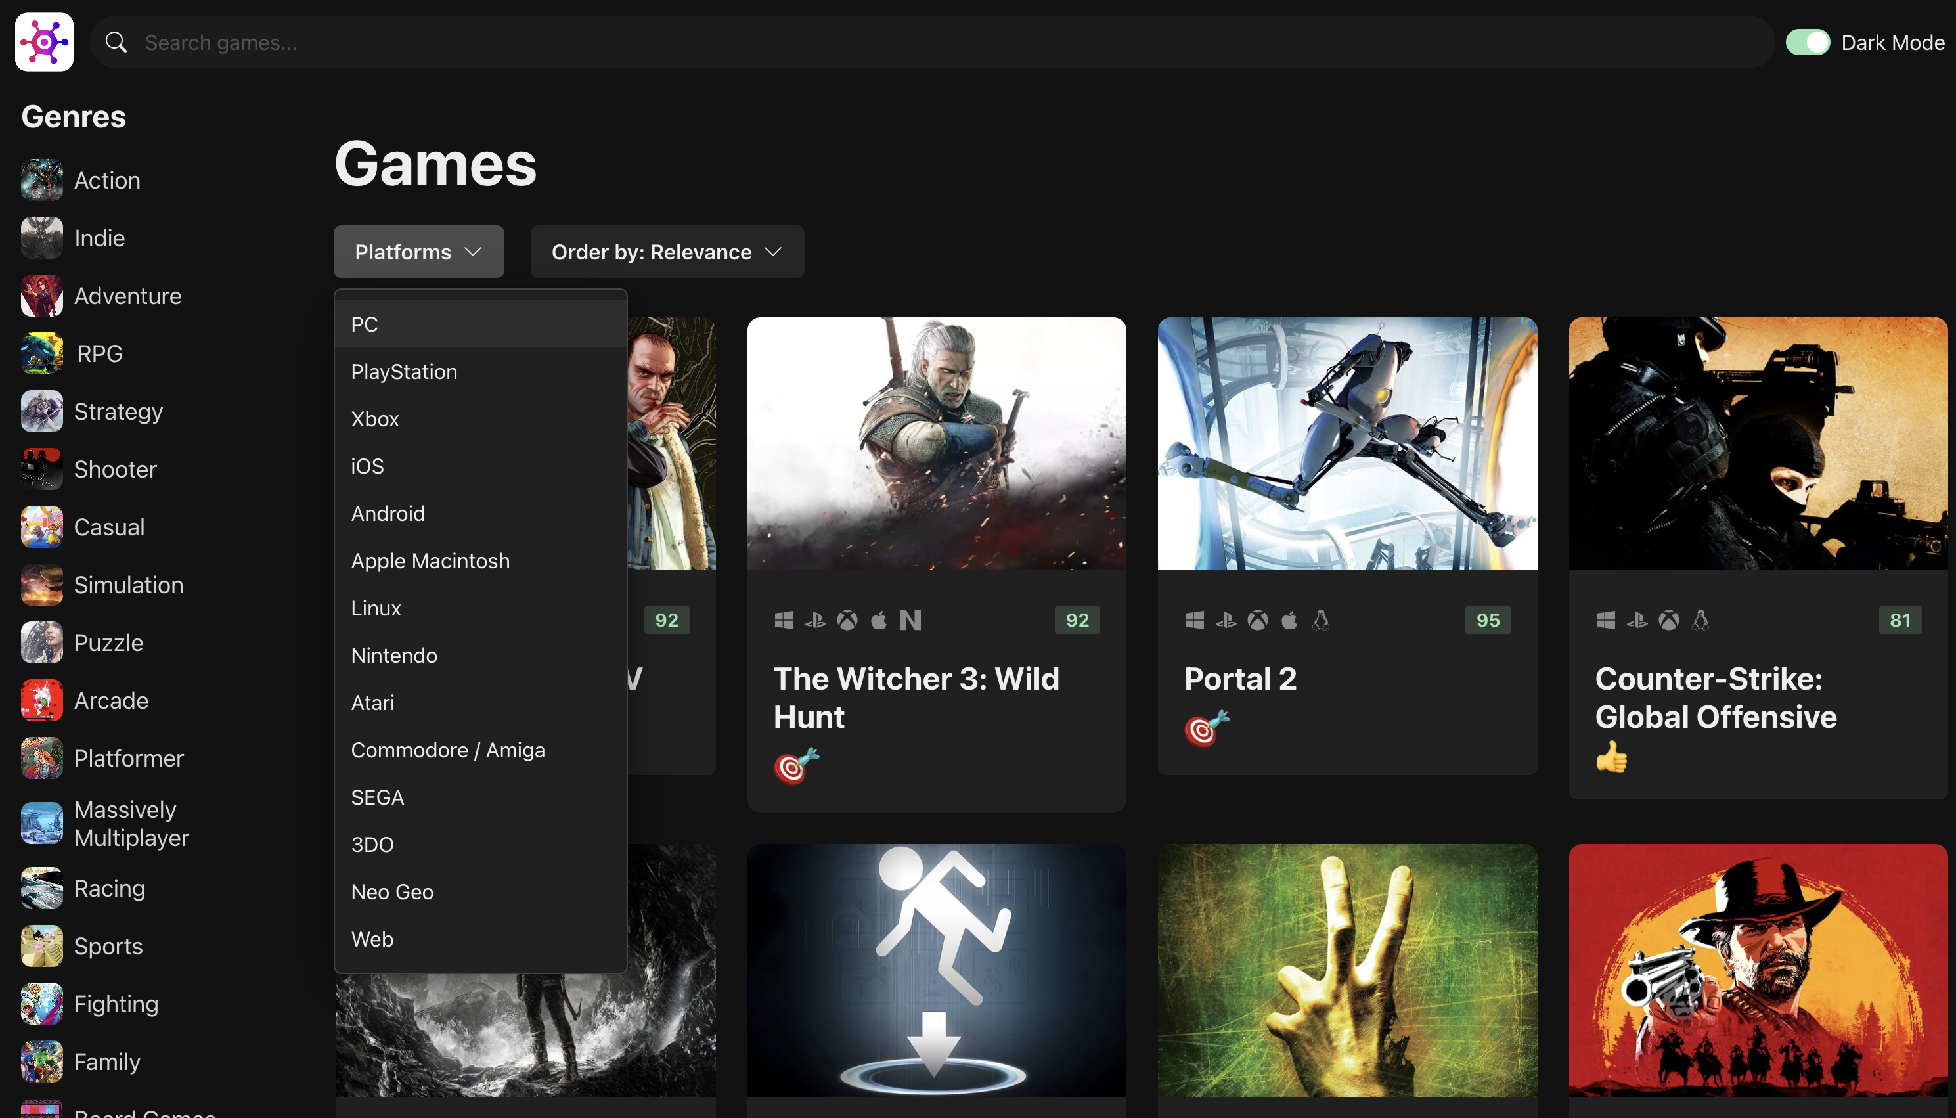Select the Shooter genre icon
The width and height of the screenshot is (1956, 1118).
pos(41,468)
